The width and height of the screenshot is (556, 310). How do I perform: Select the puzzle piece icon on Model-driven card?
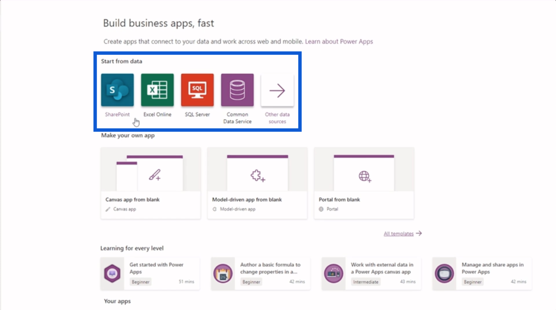[258, 176]
